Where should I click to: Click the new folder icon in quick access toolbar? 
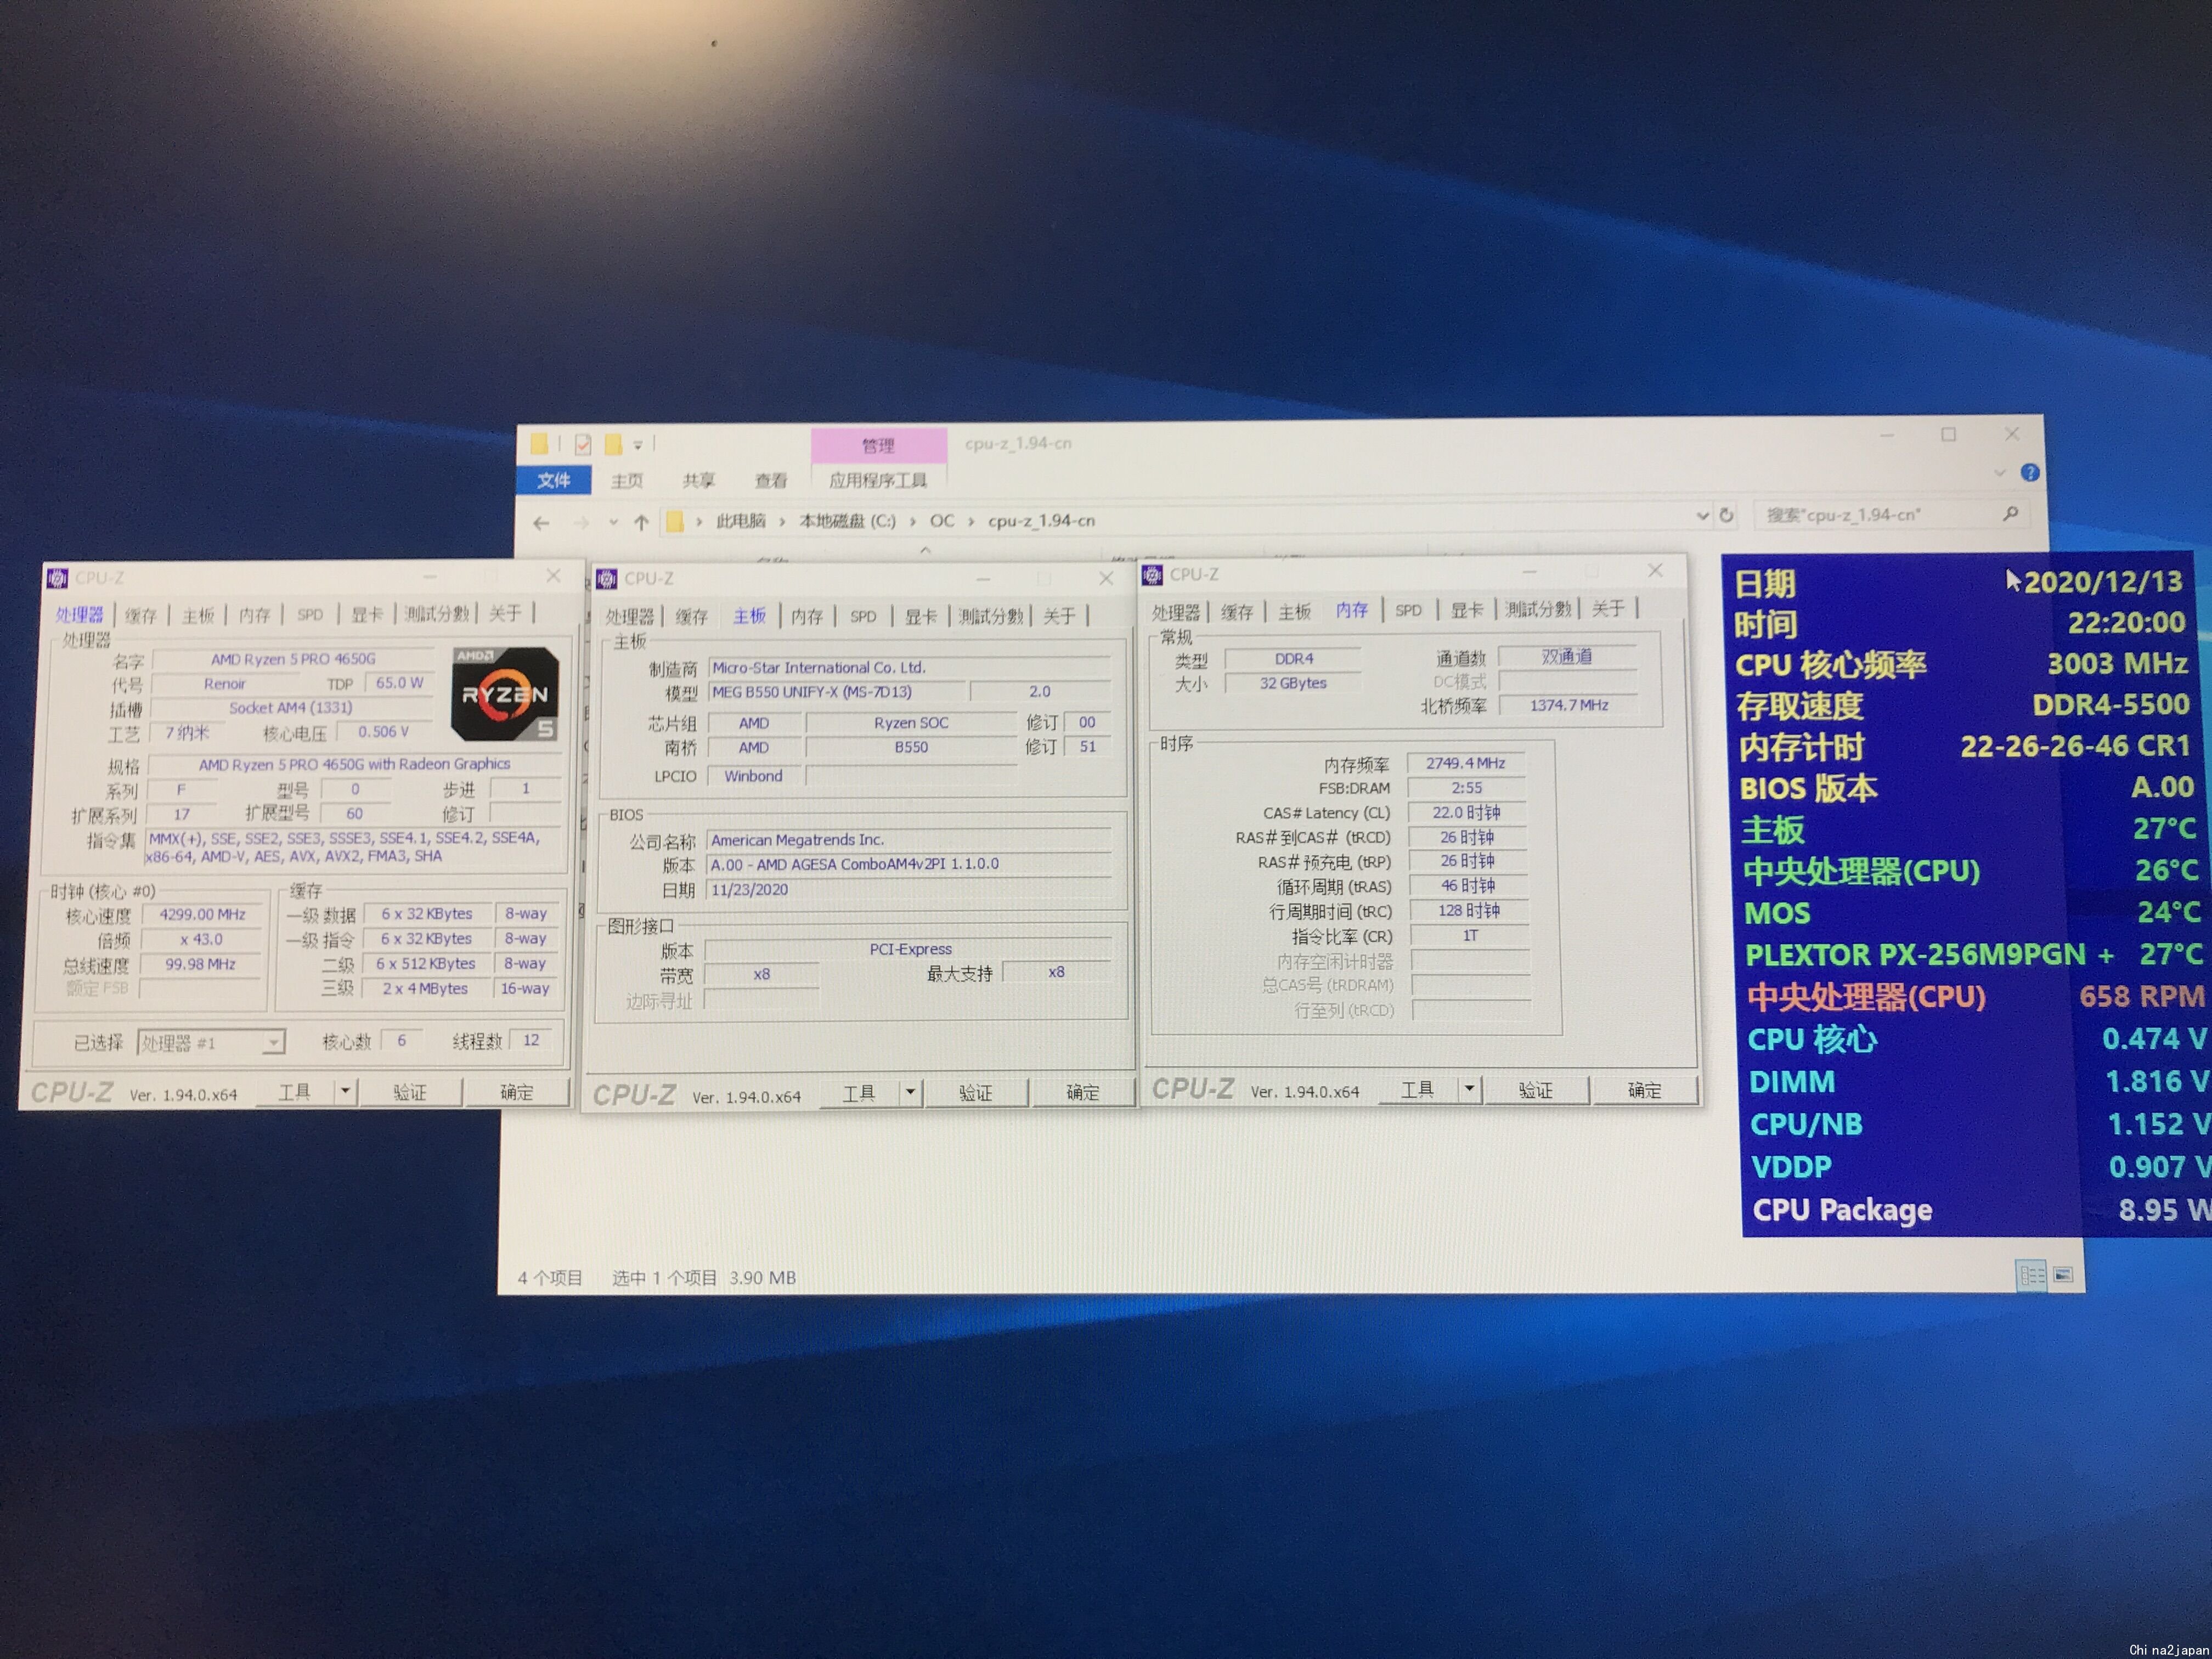(613, 444)
